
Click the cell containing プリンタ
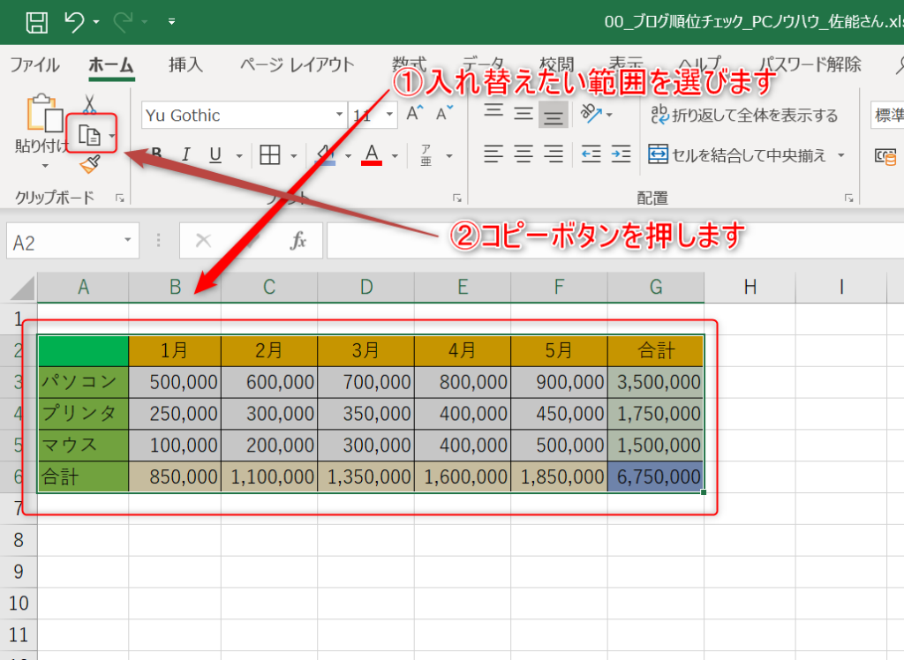84,413
